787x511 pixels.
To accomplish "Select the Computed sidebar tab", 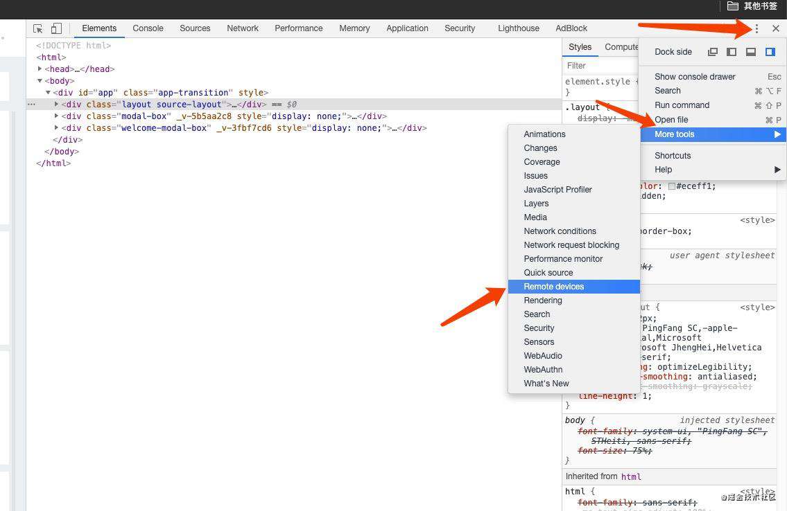I will [x=621, y=47].
